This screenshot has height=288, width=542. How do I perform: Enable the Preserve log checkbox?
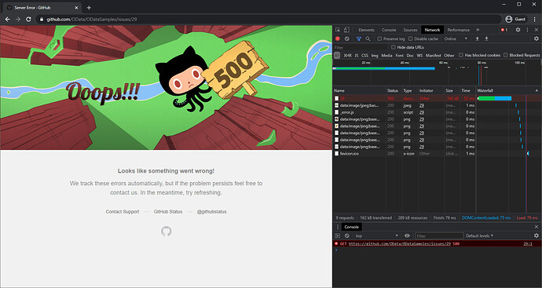click(x=379, y=38)
